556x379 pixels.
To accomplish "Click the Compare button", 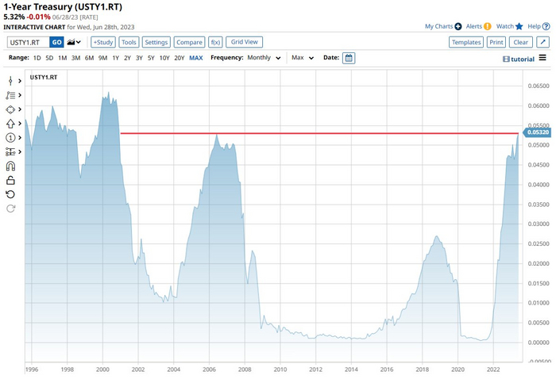I will (x=189, y=42).
